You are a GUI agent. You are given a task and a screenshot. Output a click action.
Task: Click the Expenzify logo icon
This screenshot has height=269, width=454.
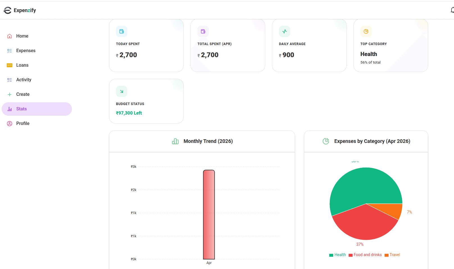tap(8, 10)
